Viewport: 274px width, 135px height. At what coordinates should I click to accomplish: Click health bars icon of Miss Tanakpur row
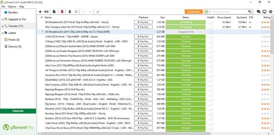click(x=211, y=28)
